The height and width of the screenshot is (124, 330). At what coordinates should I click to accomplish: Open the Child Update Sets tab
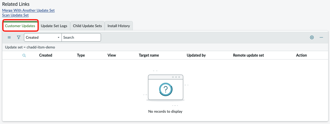coord(87,26)
